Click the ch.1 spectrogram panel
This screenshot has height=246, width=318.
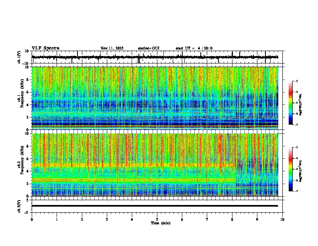(155, 98)
